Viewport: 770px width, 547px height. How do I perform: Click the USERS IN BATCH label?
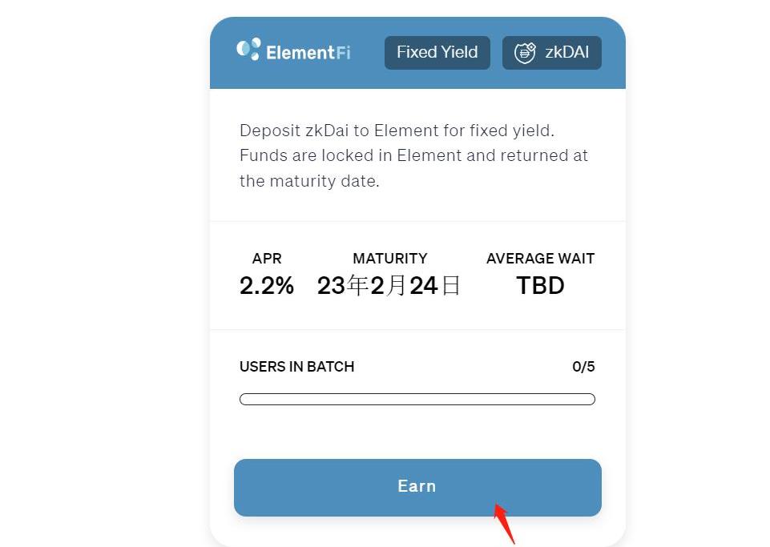coord(296,367)
